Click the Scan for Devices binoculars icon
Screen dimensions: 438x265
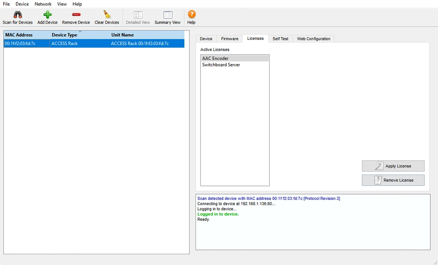(x=18, y=14)
